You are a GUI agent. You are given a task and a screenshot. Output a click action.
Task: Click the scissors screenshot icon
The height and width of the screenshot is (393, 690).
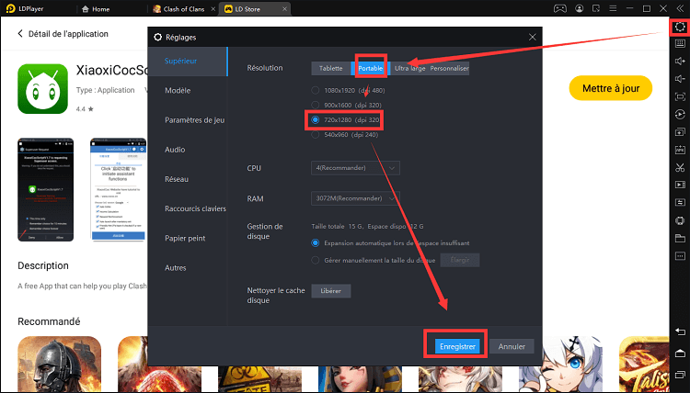680,167
